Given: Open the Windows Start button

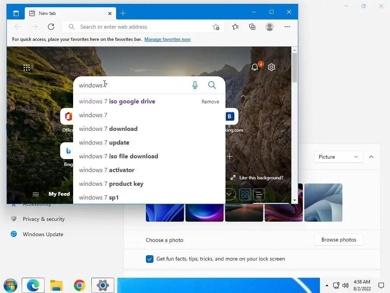Looking at the screenshot, I should (x=10, y=285).
